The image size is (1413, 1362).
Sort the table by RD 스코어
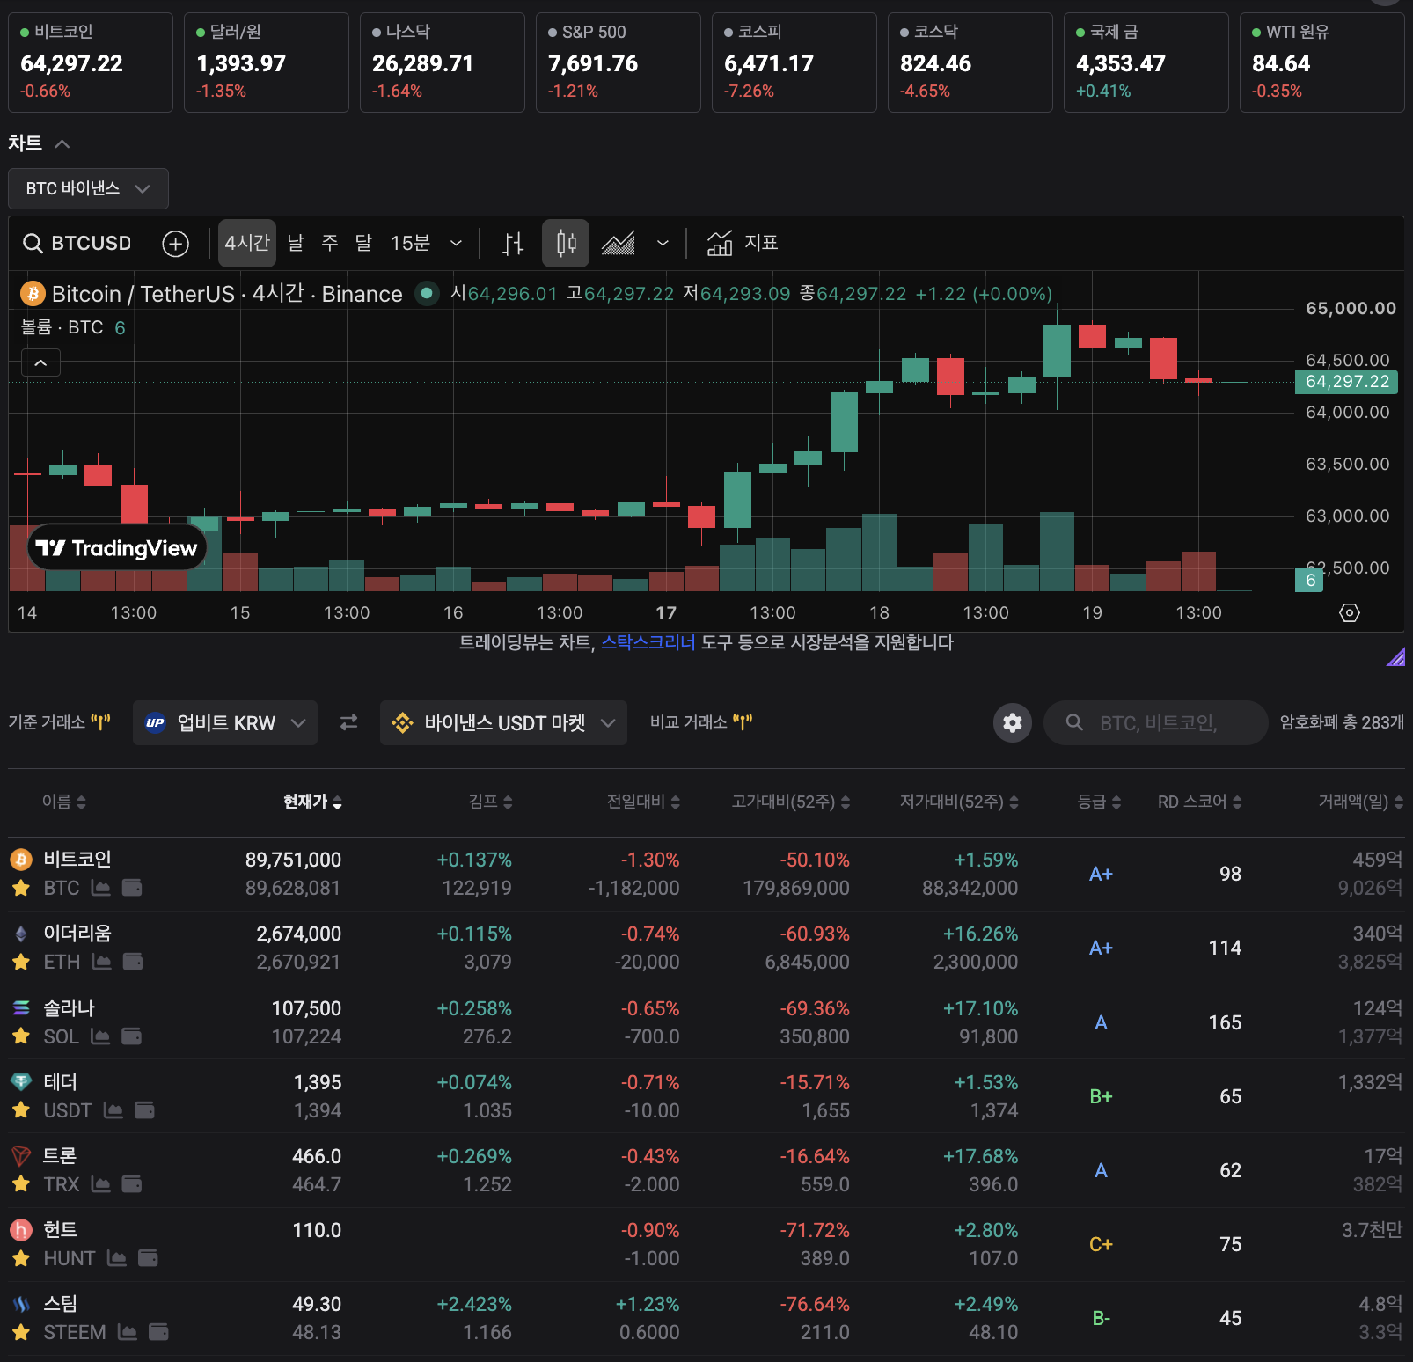coord(1199,802)
